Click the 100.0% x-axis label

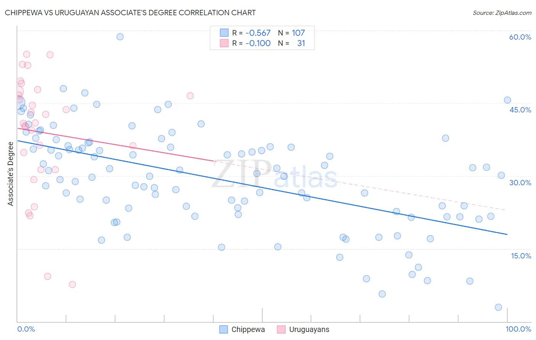[x=518, y=329]
